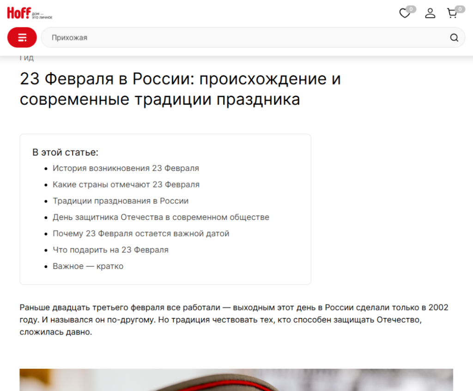Open the user account profile icon
The width and height of the screenshot is (473, 391).
pos(430,13)
